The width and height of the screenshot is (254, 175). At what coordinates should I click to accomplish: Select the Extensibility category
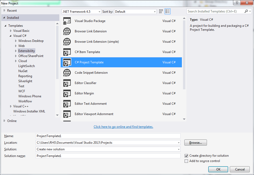coord(27,51)
